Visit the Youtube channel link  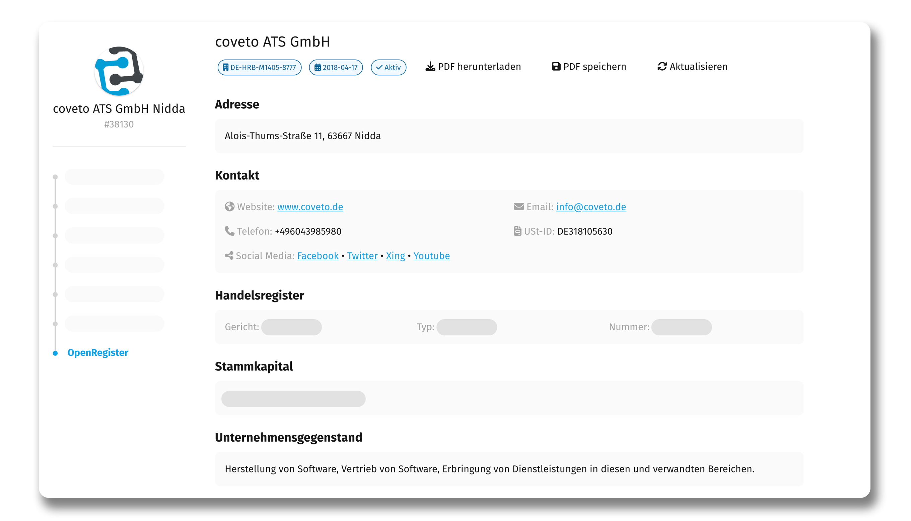pyautogui.click(x=431, y=256)
